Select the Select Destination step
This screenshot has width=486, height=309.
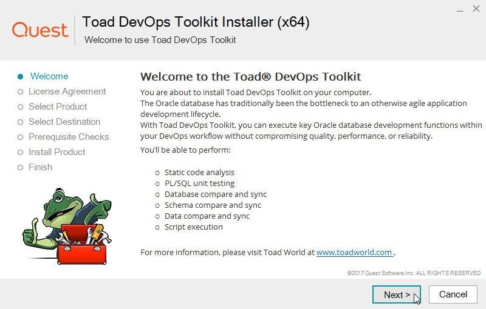(64, 122)
